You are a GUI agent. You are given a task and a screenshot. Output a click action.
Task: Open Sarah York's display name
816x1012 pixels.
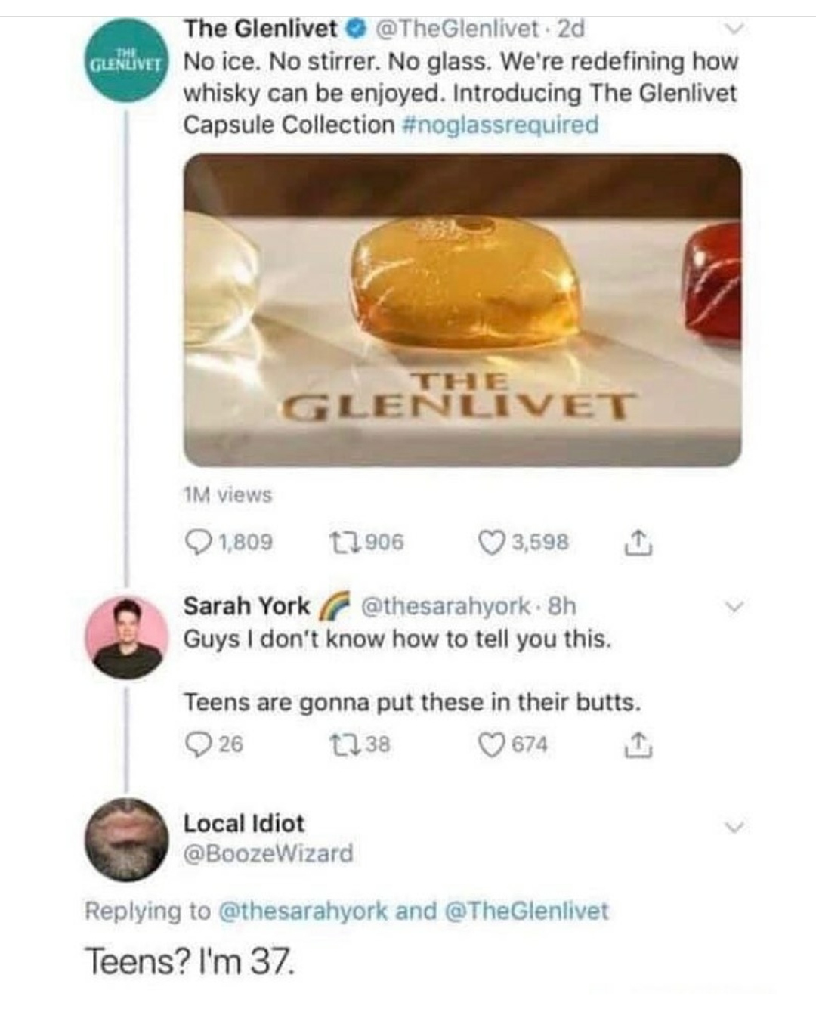[x=246, y=606]
